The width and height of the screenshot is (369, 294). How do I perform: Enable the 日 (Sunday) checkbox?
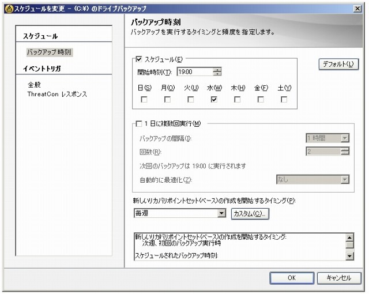click(144, 99)
